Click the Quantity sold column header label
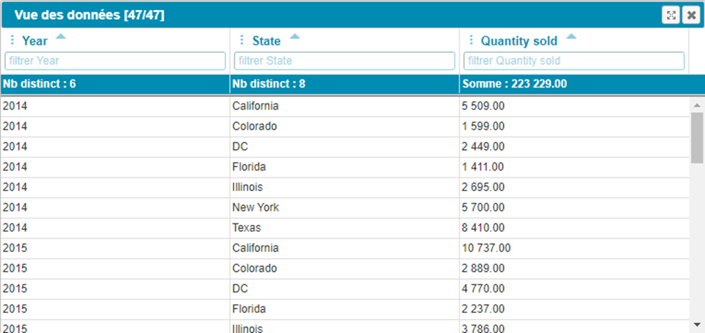This screenshot has width=705, height=333. click(518, 41)
